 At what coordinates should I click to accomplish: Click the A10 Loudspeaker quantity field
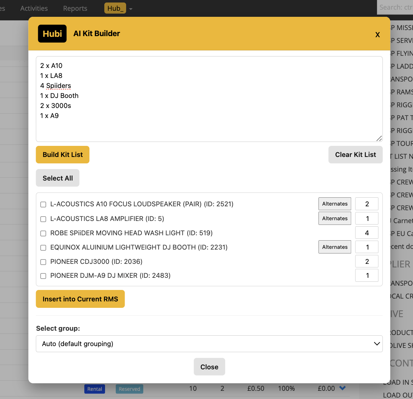pyautogui.click(x=367, y=204)
